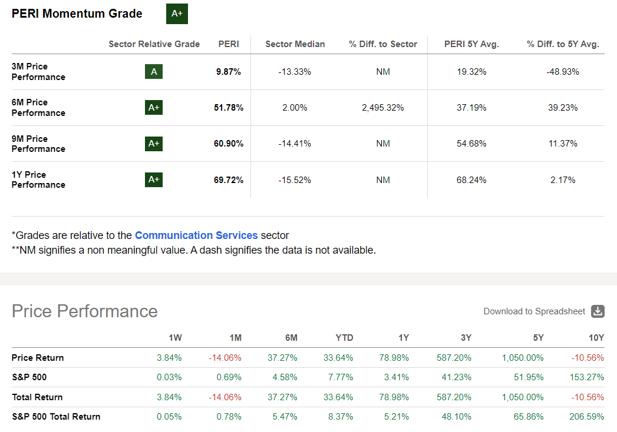Select the YTD period column header
Image resolution: width=617 pixels, height=432 pixels.
(x=345, y=338)
